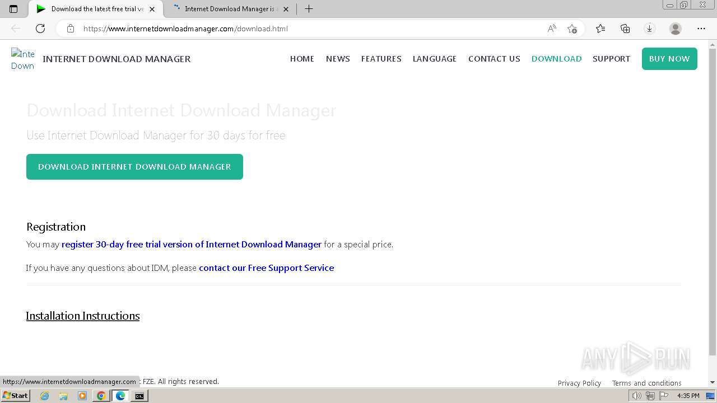View site information via the lock icon
This screenshot has width=717, height=403.
pyautogui.click(x=71, y=29)
